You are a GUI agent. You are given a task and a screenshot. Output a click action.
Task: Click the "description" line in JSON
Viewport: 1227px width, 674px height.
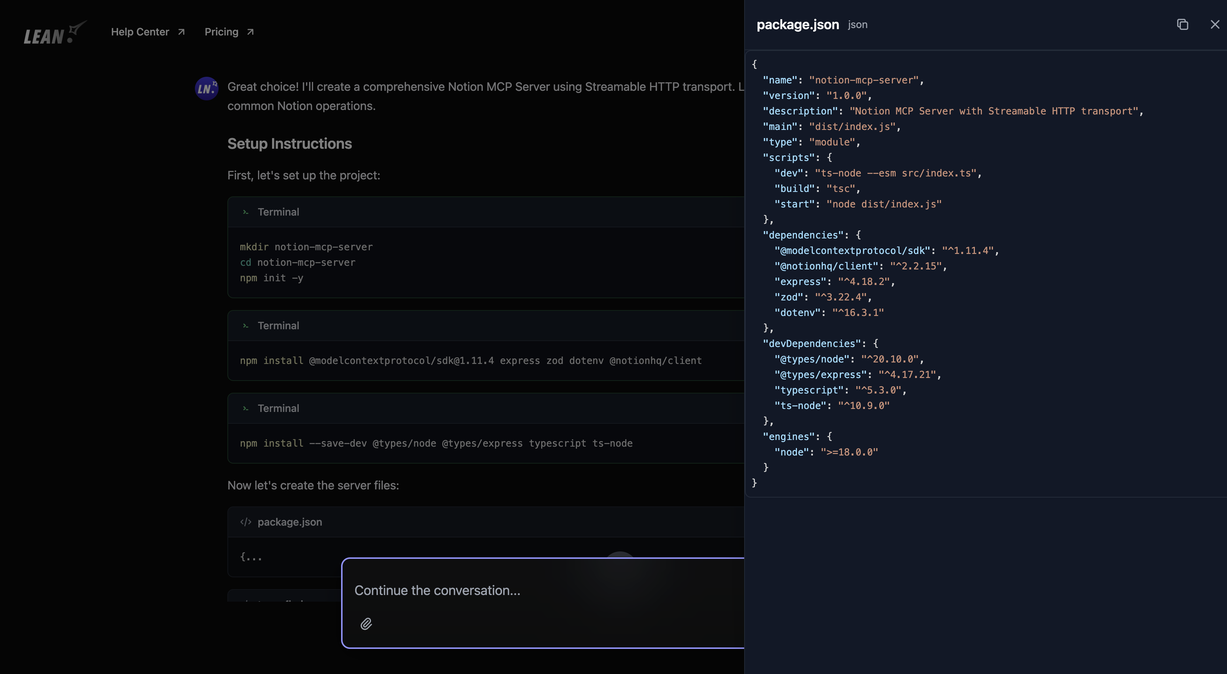[953, 111]
